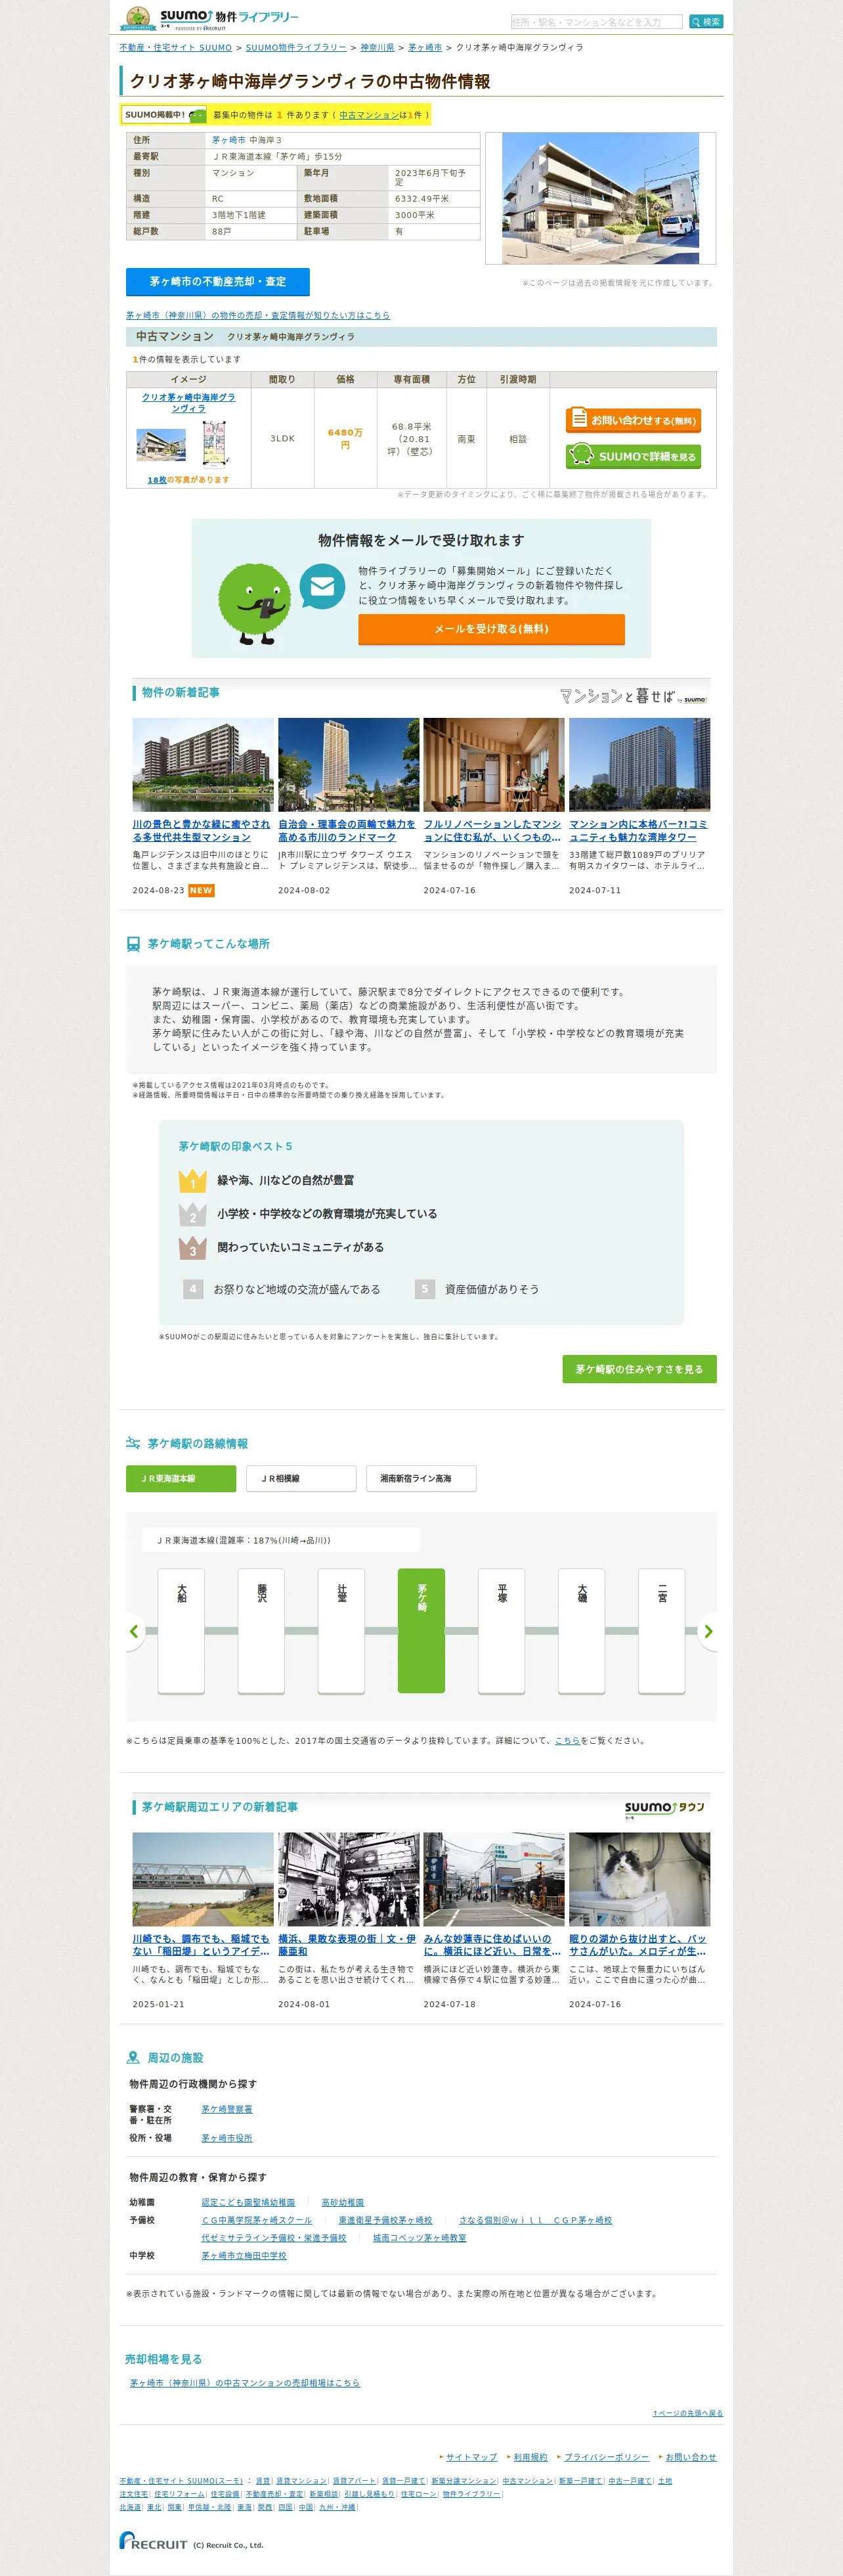This screenshot has height=2576, width=843.
Task: Click メールを受け取る(無料) button
Action: click(x=491, y=629)
